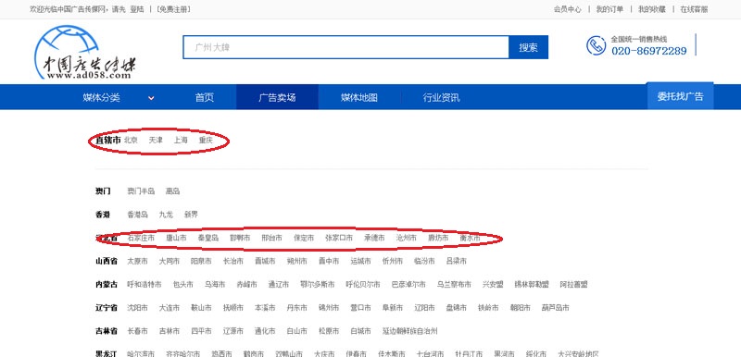This screenshot has height=357, width=741.
Task: Pick 大同市 in 山西省 row
Action: click(x=170, y=261)
